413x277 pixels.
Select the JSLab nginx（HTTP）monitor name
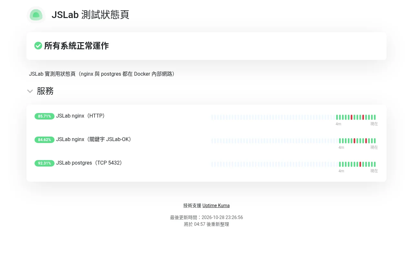click(81, 116)
